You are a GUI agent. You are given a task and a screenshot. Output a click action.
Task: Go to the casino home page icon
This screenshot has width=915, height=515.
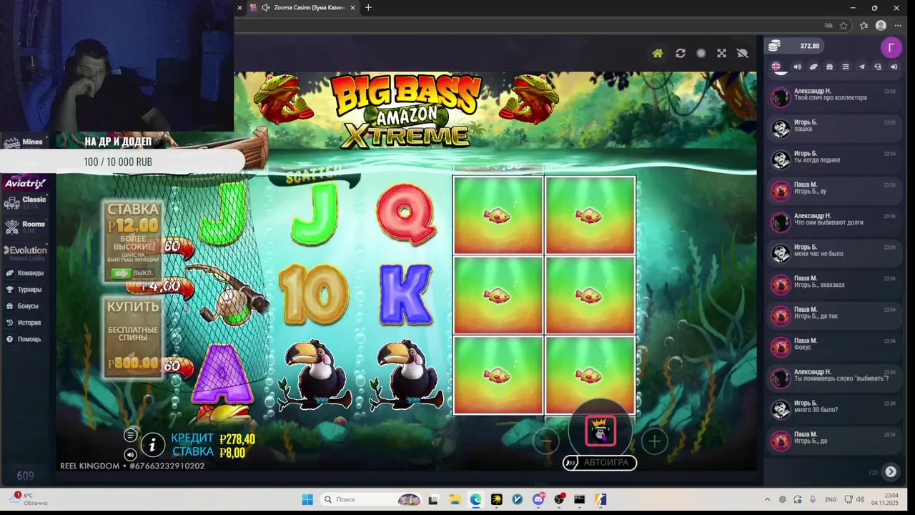[x=658, y=54]
